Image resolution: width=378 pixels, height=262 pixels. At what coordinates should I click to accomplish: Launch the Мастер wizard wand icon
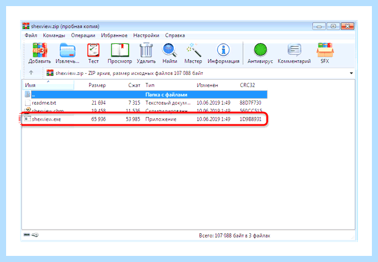[x=193, y=50]
